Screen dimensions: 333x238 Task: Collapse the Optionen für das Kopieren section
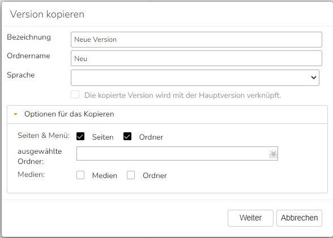(15, 114)
